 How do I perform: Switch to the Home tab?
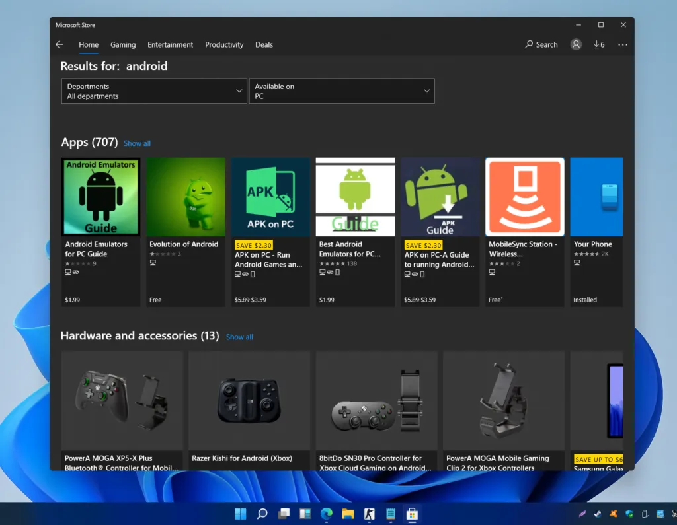[x=89, y=44]
